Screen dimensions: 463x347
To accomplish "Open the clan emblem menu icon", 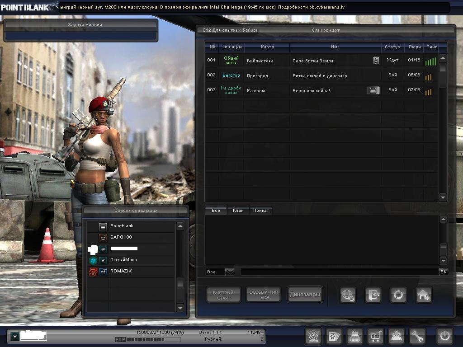I will click(313, 336).
